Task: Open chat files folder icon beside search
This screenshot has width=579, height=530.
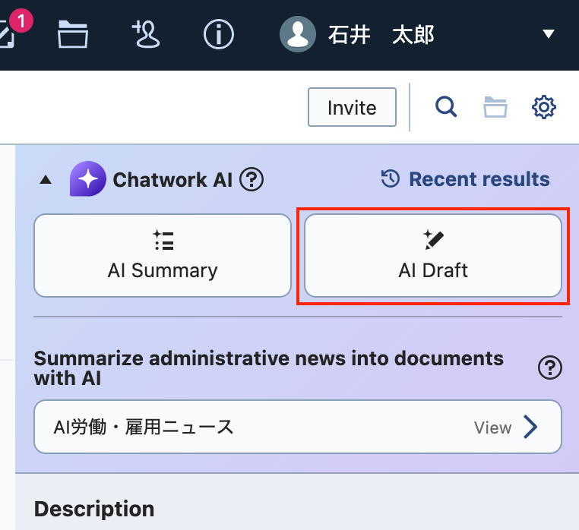Action: 495,107
